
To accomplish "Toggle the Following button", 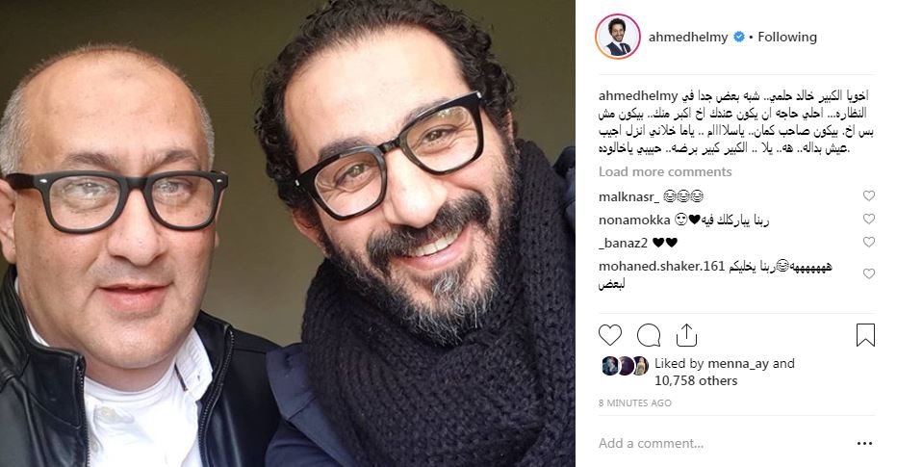I will coord(787,38).
